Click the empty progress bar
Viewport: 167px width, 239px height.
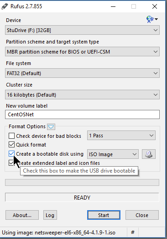82,182
